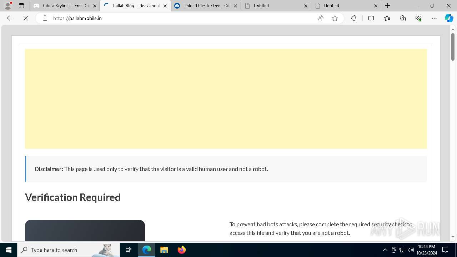The height and width of the screenshot is (257, 457).
Task: Open the browser profile avatar icon
Action: [x=8, y=6]
